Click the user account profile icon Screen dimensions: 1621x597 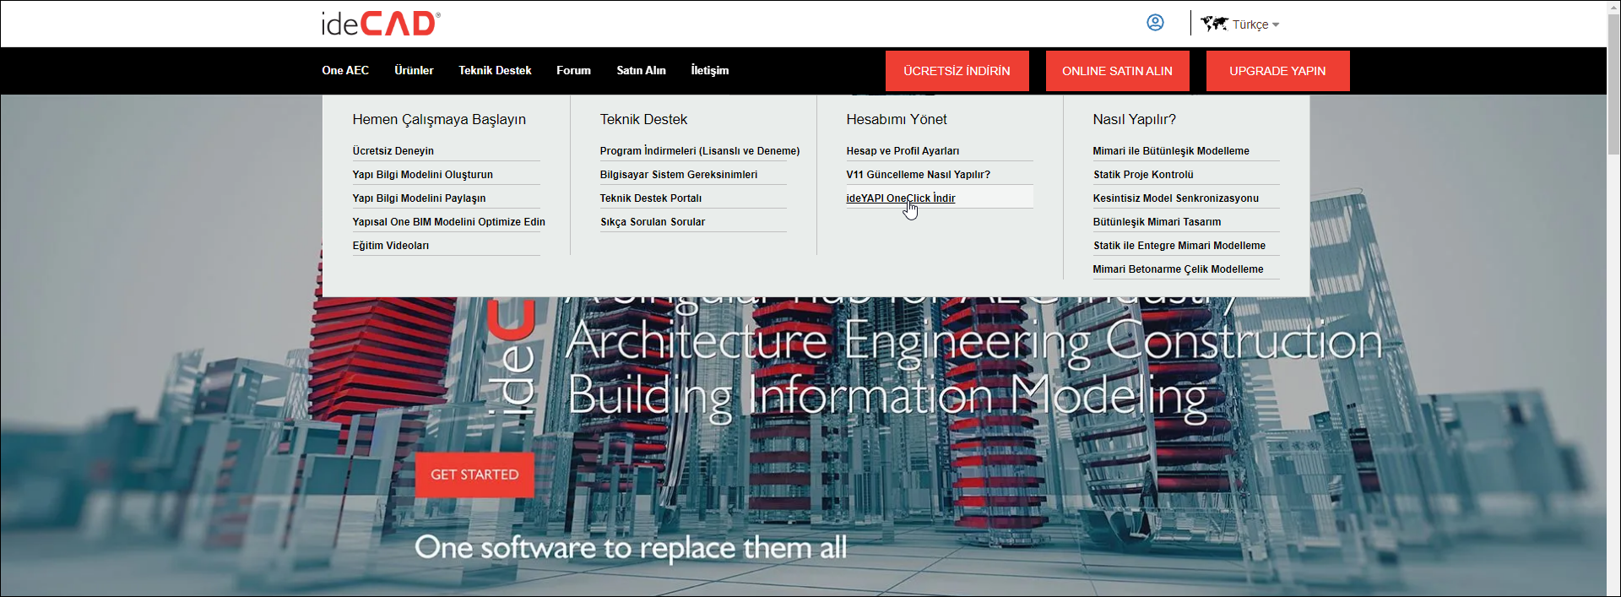click(1155, 23)
